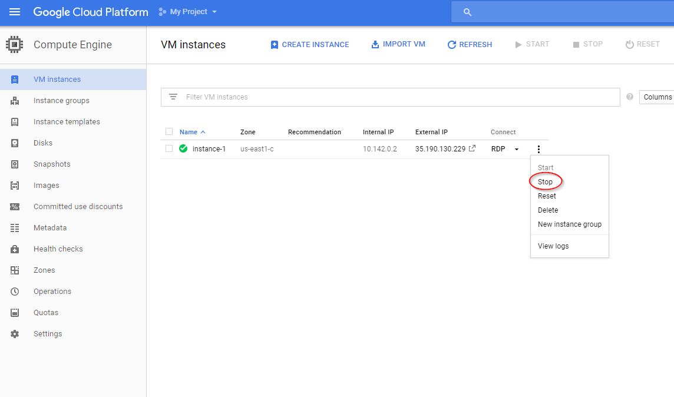This screenshot has height=397, width=674.
Task: Open the instance-1 details link
Action: (x=209, y=148)
